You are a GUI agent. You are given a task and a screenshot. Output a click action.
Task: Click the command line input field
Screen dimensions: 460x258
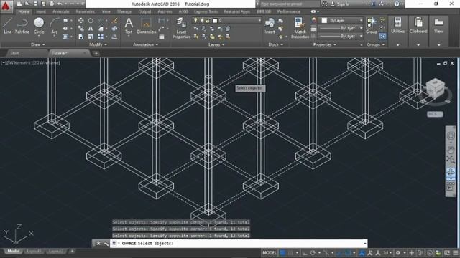238,244
